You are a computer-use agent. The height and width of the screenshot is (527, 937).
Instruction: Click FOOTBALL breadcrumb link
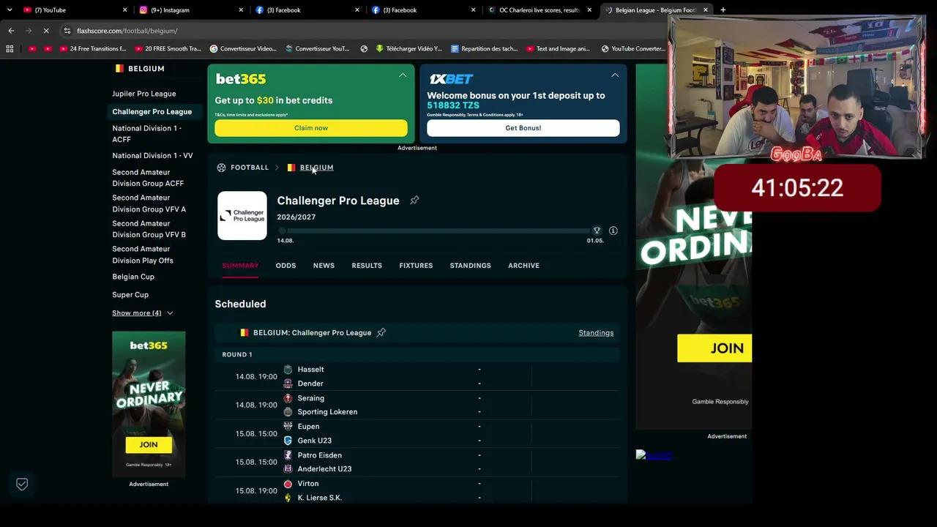[250, 168]
